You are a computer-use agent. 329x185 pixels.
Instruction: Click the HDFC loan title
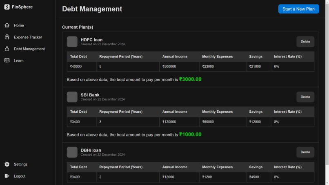click(91, 40)
